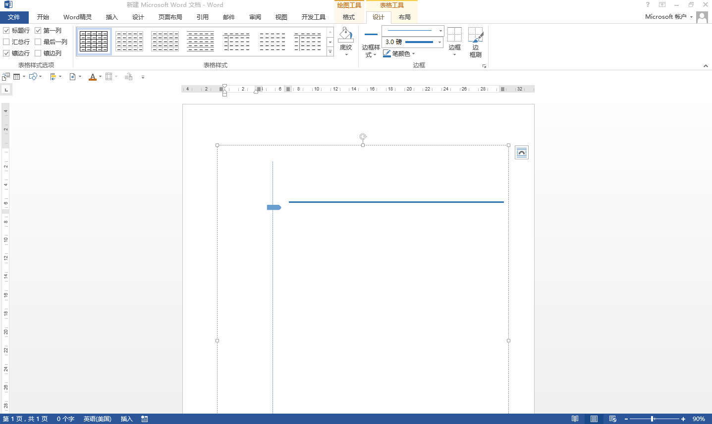Click the 90% zoom level text
This screenshot has width=712, height=424.
699,419
